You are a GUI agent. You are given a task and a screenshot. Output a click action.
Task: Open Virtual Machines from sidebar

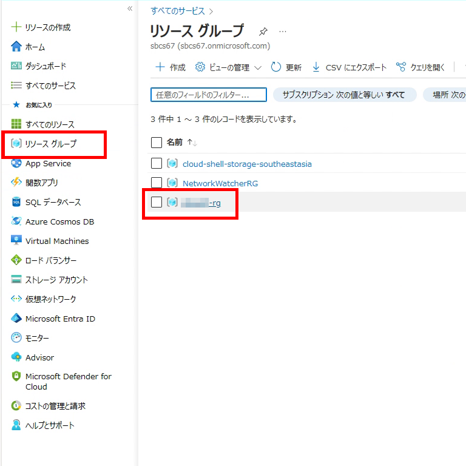click(57, 241)
